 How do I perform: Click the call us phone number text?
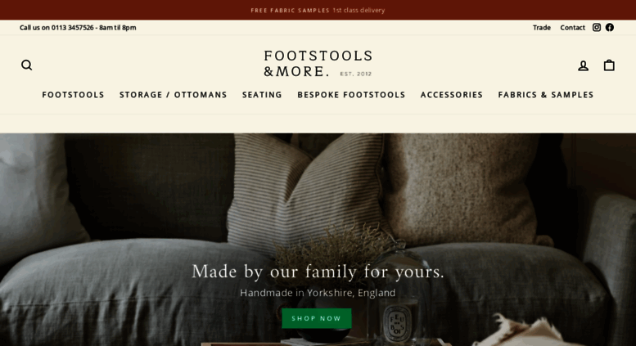[x=78, y=28]
